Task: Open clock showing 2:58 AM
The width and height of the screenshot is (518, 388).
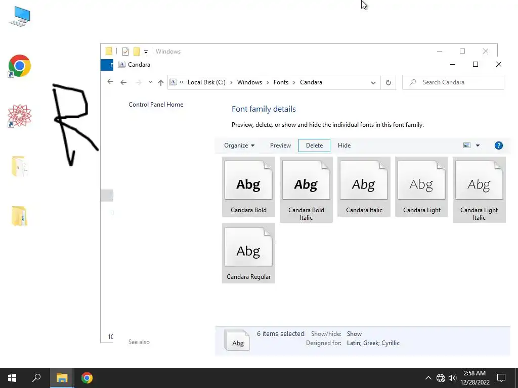Action: coord(474,378)
